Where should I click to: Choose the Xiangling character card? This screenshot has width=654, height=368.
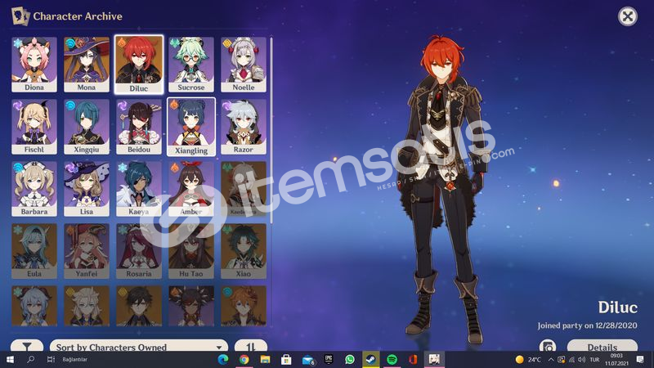(x=191, y=127)
